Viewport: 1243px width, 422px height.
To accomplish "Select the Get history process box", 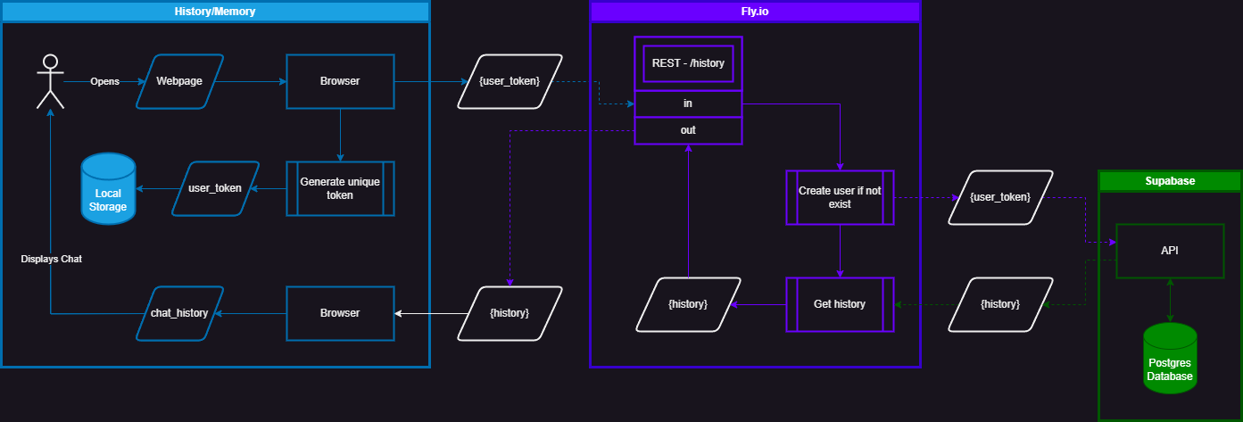I will click(x=840, y=304).
